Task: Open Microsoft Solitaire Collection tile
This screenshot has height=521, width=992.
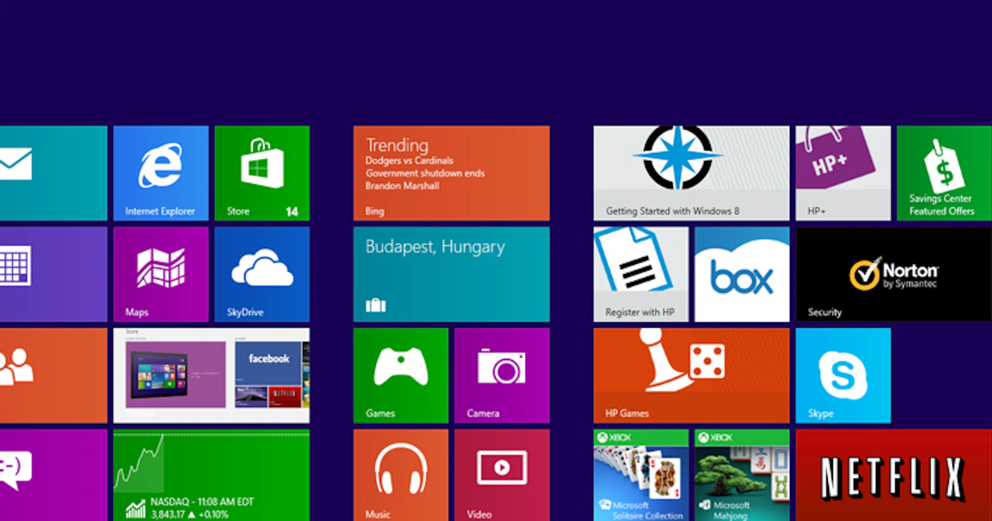Action: click(641, 475)
